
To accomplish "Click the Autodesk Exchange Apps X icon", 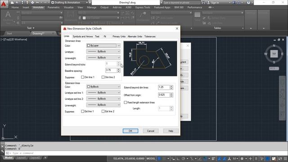I will pyautogui.click(x=234, y=3).
